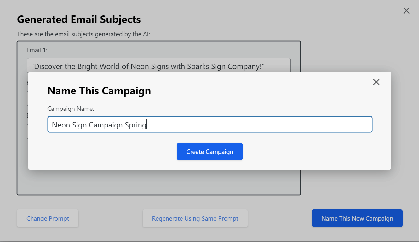This screenshot has width=419, height=242.
Task: Select Regenerate Using Same Prompt
Action: coord(195,218)
